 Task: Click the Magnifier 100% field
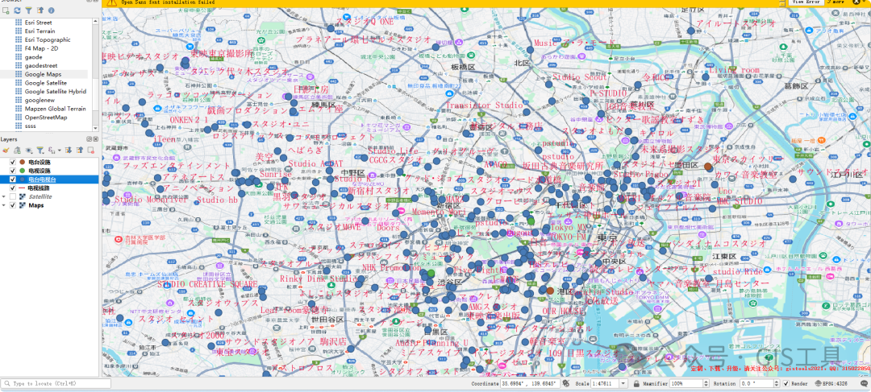(x=686, y=383)
